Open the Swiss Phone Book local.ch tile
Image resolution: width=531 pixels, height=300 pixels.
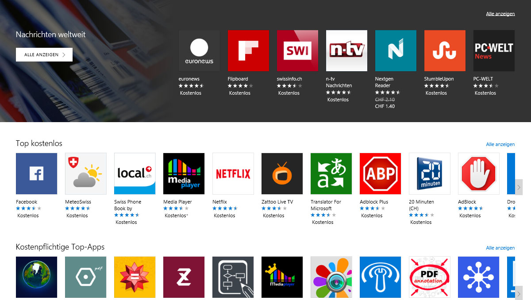(x=135, y=173)
